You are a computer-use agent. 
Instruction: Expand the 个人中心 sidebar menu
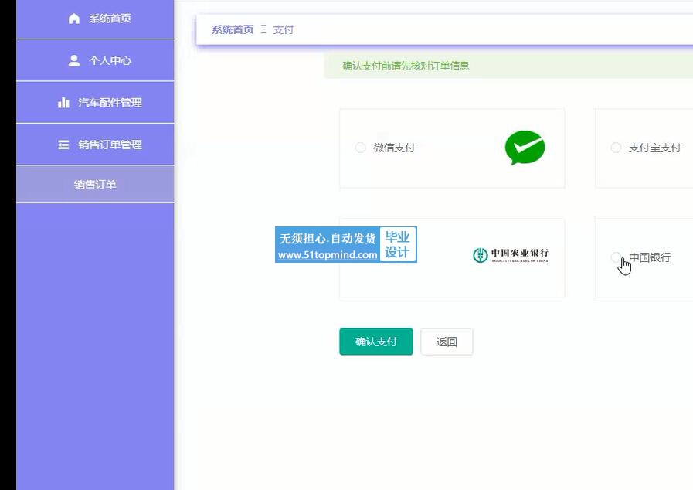110,60
